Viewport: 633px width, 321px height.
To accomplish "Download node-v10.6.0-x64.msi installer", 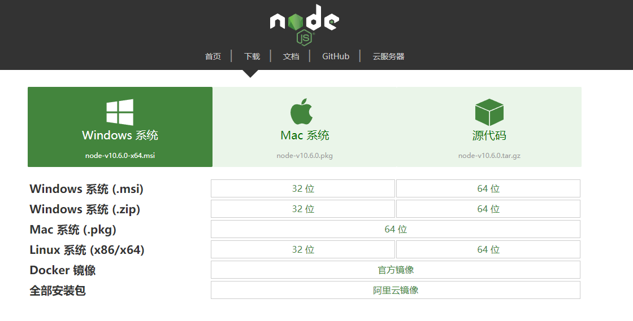I will 120,156.
